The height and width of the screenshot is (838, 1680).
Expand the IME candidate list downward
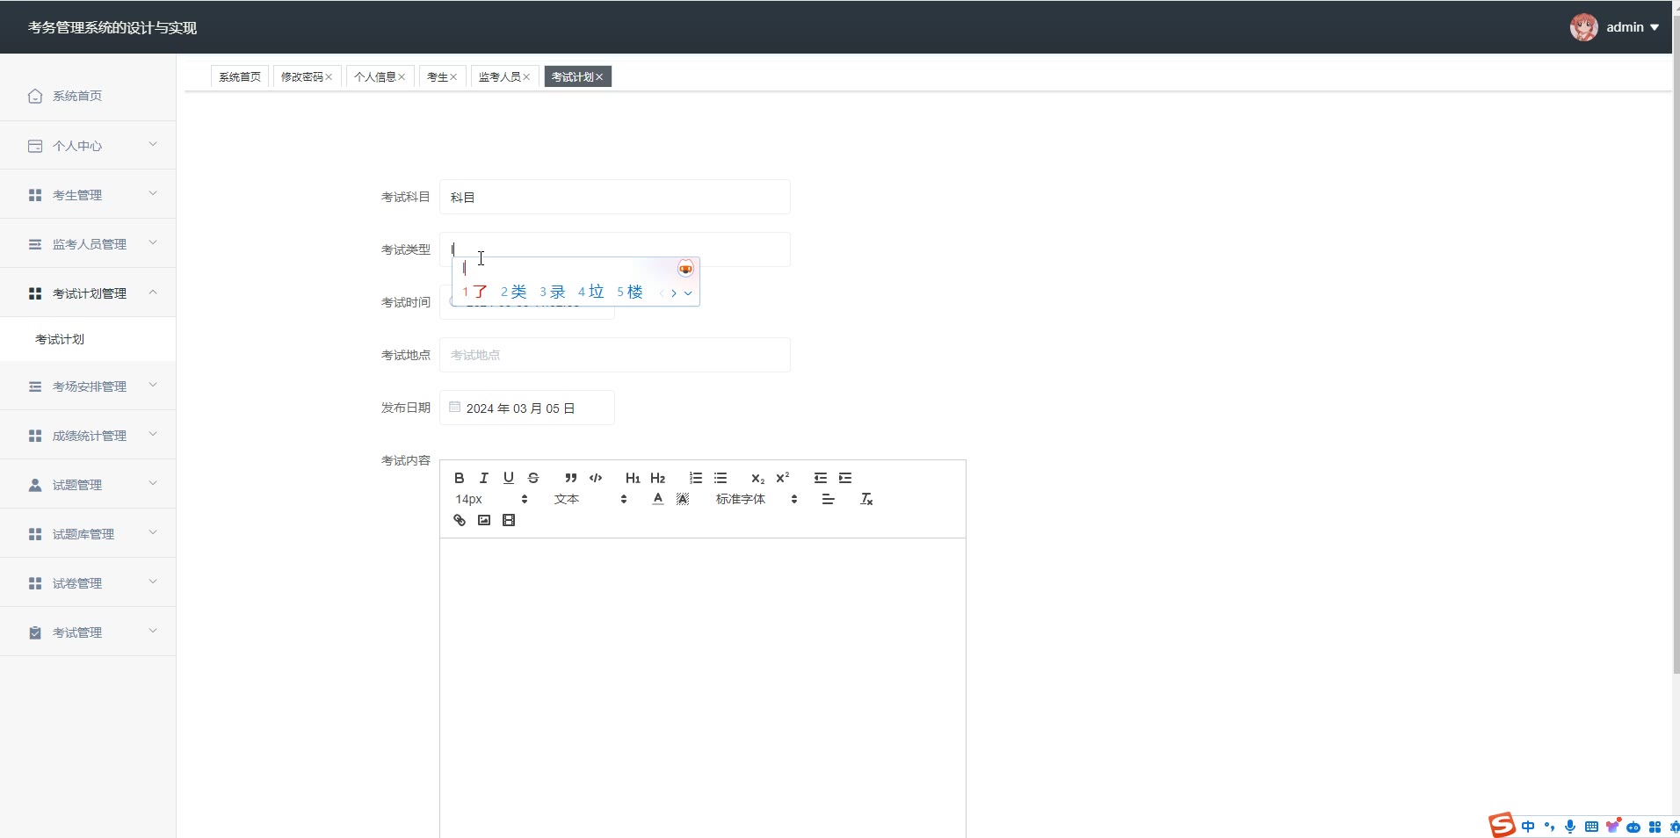(688, 293)
